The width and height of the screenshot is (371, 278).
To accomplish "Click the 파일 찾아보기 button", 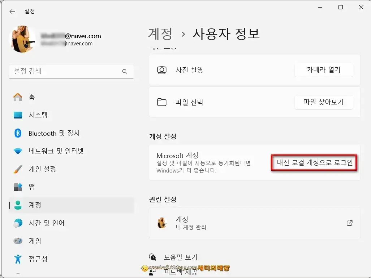I will coord(324,102).
